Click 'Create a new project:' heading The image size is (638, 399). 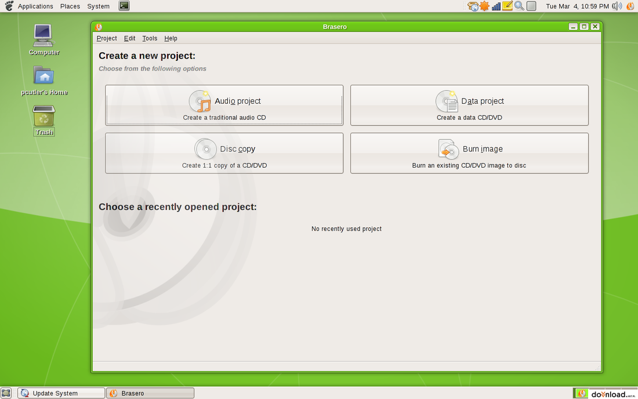(147, 56)
